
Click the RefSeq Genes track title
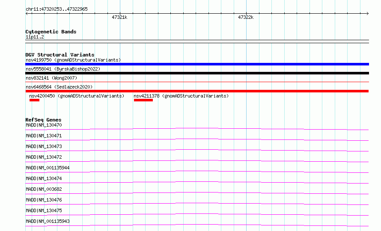[43, 120]
